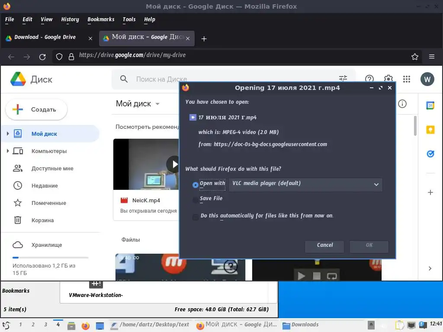Open Drive settings gear
The width and height of the screenshot is (443, 332).
pyautogui.click(x=388, y=79)
